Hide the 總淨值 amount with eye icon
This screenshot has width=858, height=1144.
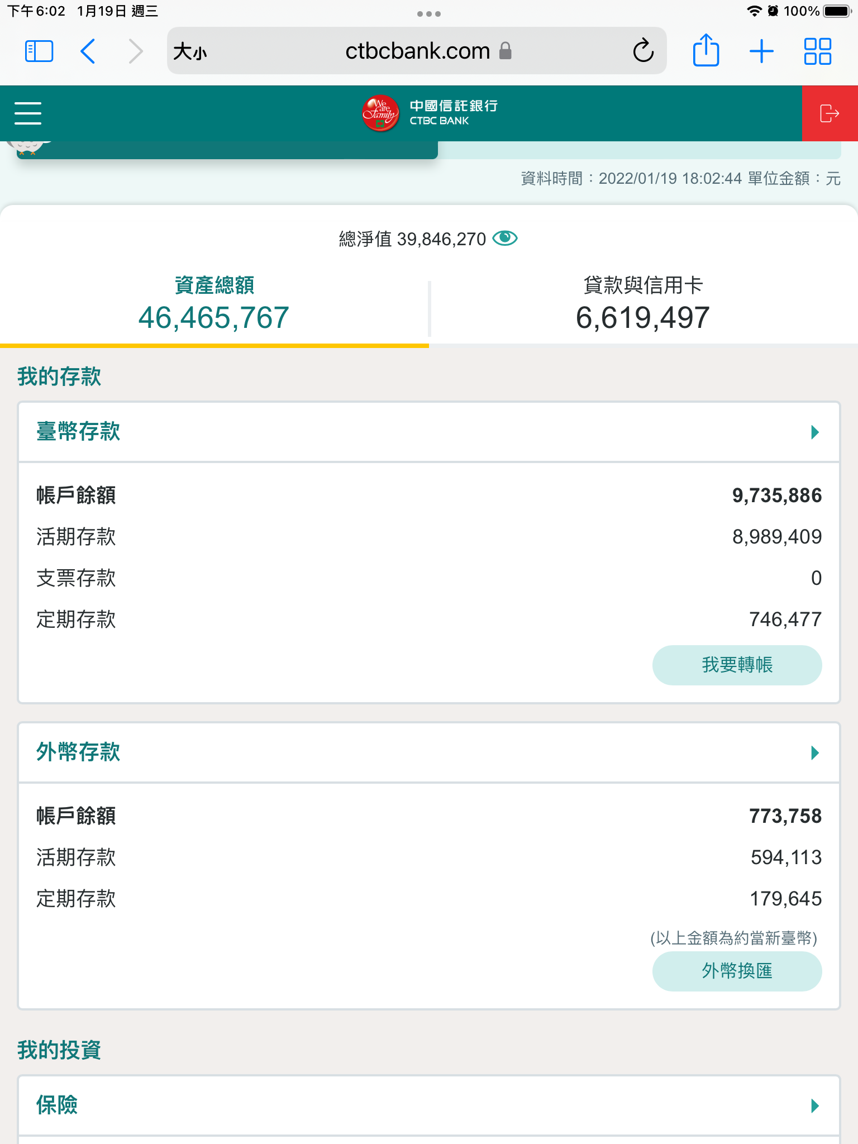505,239
